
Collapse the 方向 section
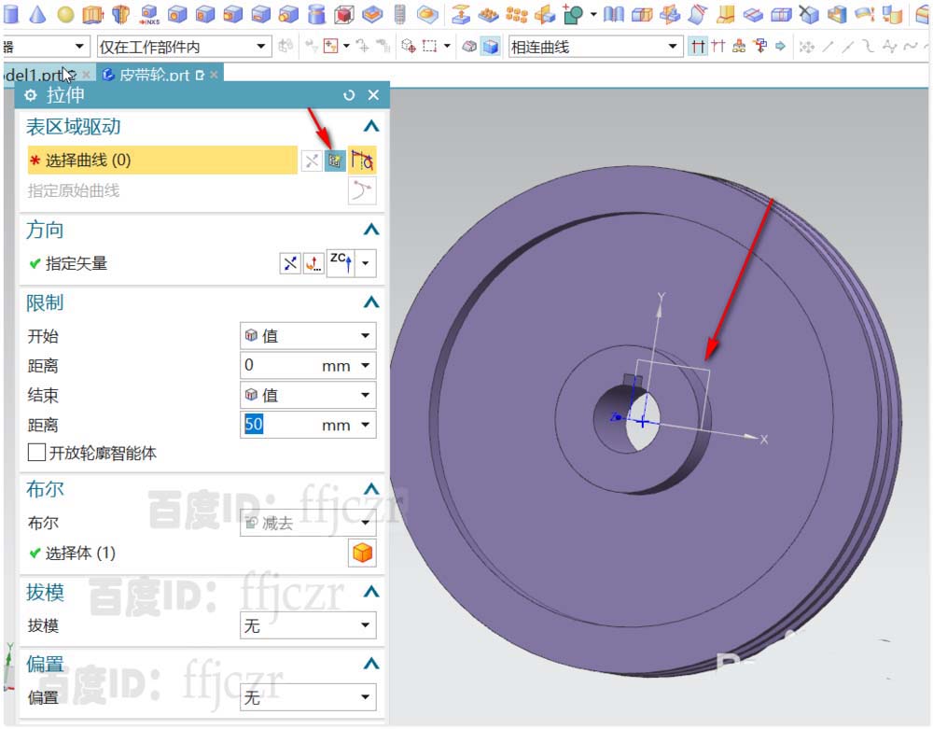click(x=371, y=229)
